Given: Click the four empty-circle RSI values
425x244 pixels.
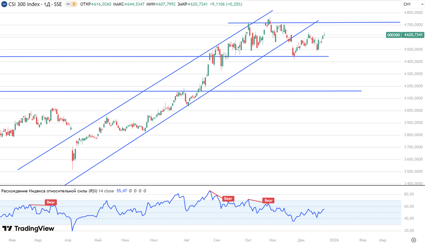Looking at the screenshot, I should (137, 191).
